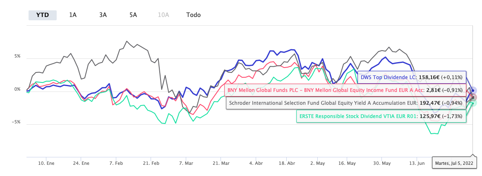Switch chart to 3A period

click(x=103, y=15)
